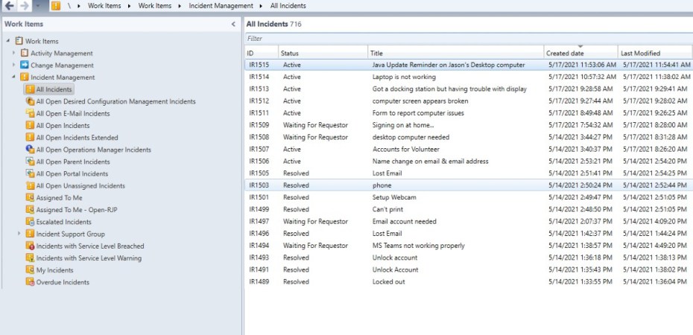Click All Open Desired Configuration Management Incidents icon

(30, 101)
